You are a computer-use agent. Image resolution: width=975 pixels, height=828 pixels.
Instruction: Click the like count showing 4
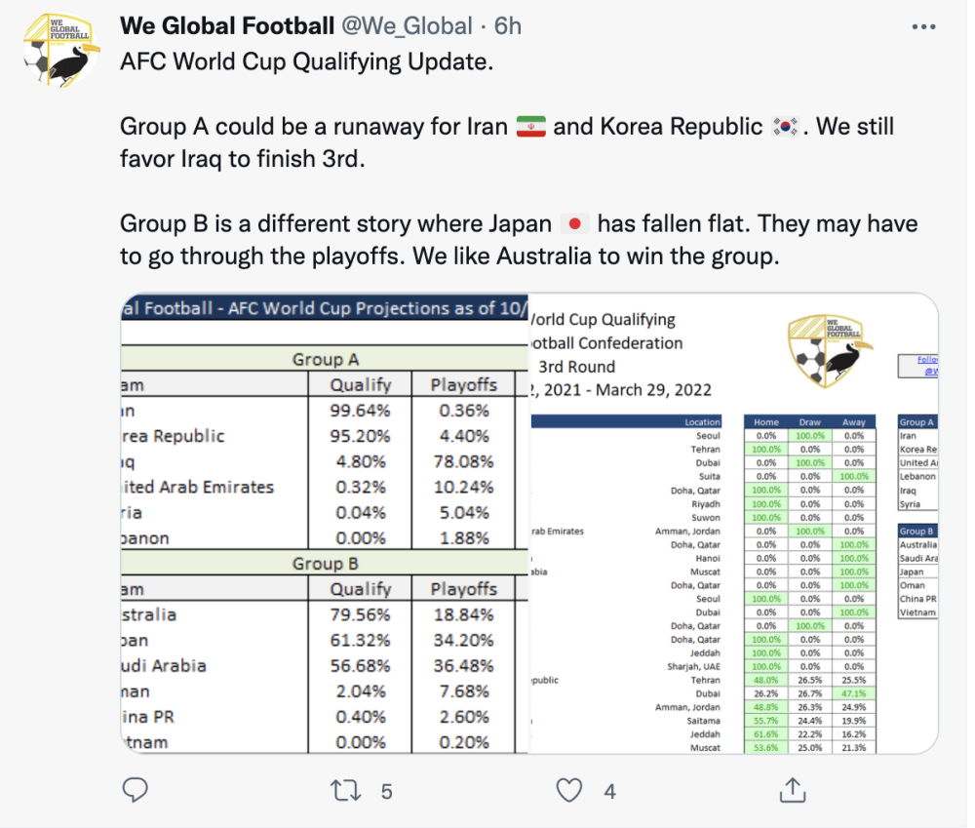pos(609,791)
